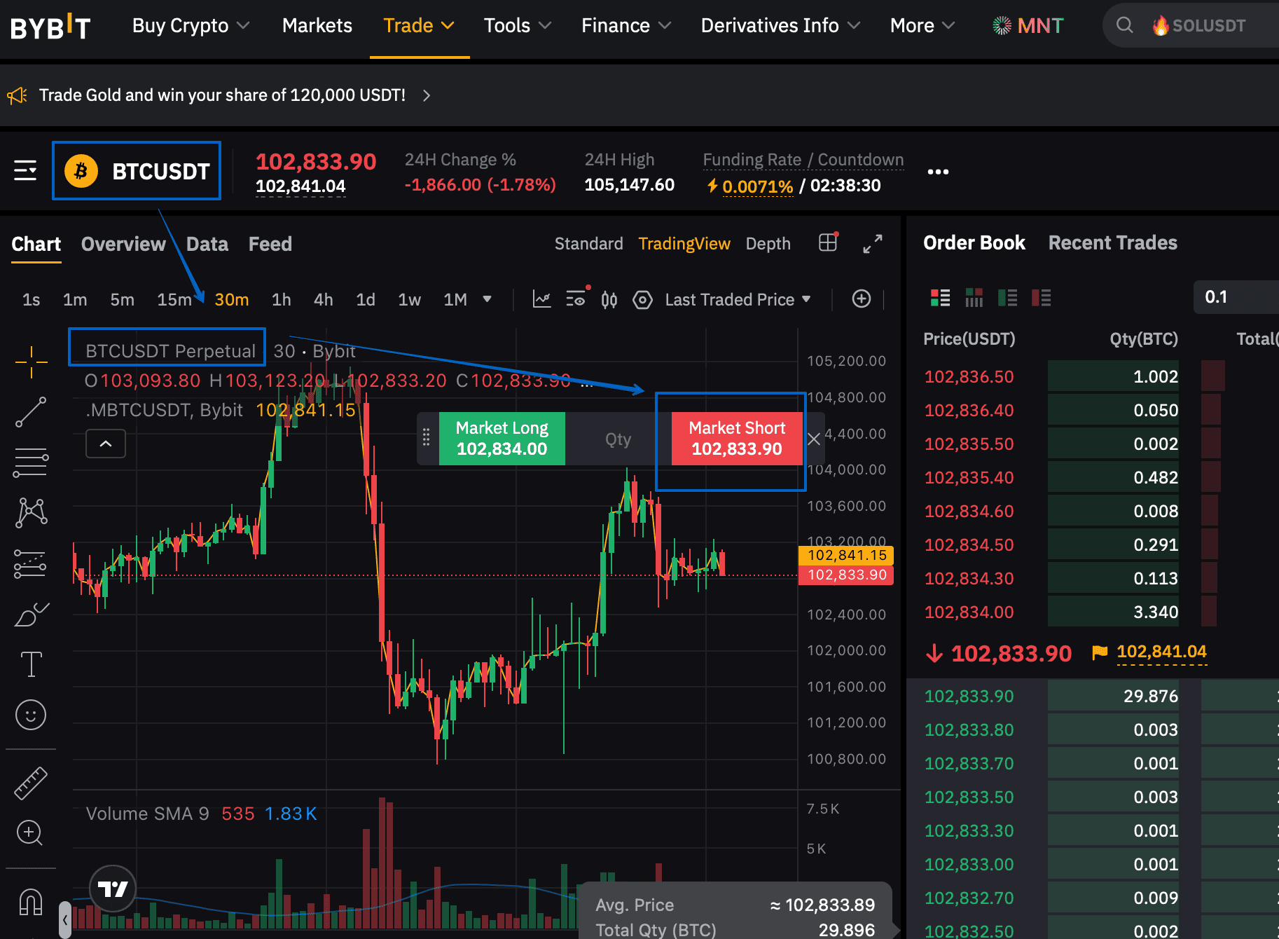1279x939 pixels.
Task: Open Last Traded Price dropdown
Action: point(738,300)
